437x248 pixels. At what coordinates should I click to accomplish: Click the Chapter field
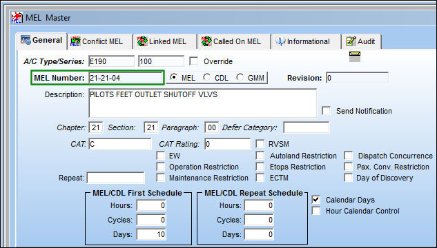pos(96,127)
